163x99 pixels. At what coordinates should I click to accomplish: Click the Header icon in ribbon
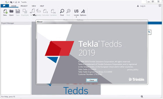(39, 11)
